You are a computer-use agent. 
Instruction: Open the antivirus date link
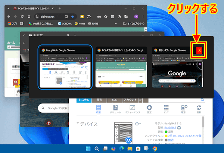(185, 136)
